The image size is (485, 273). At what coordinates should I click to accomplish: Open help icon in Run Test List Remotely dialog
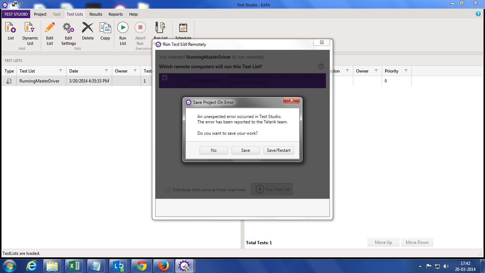click(321, 66)
